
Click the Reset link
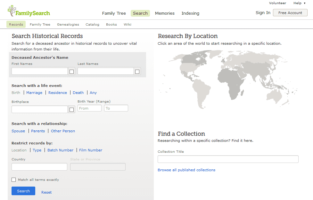[46, 192]
